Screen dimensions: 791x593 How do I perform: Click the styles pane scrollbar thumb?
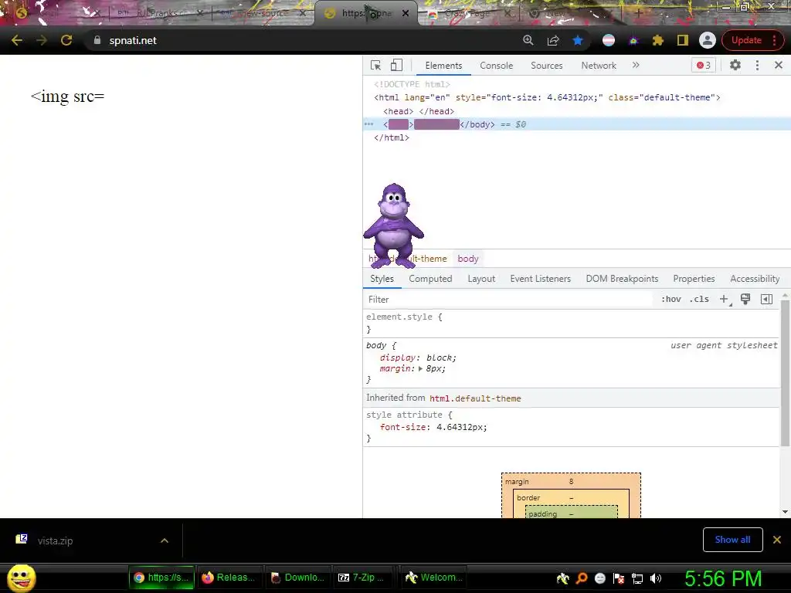785,373
